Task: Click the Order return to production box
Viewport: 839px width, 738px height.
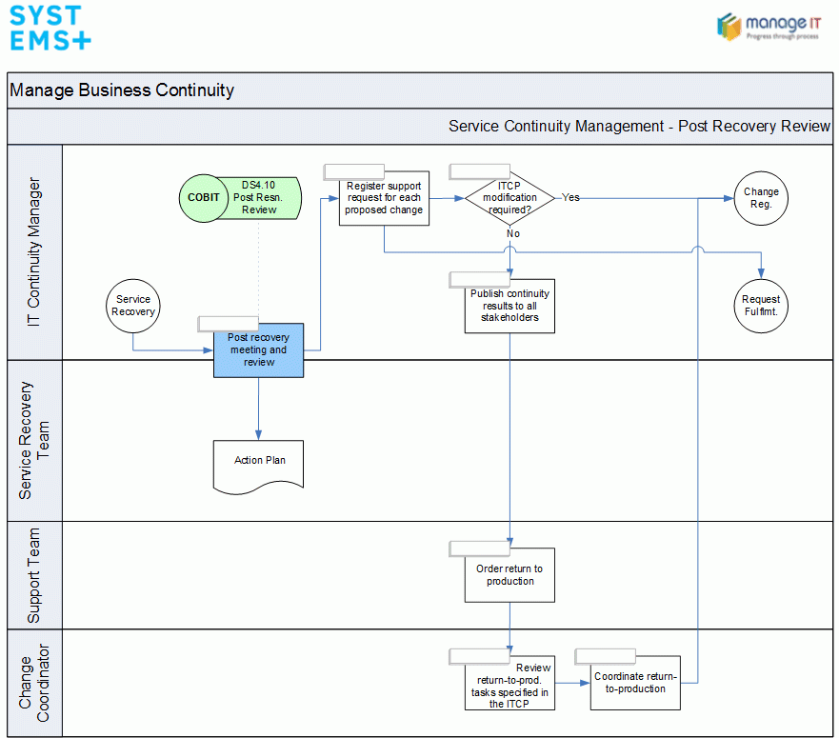Action: [x=509, y=575]
